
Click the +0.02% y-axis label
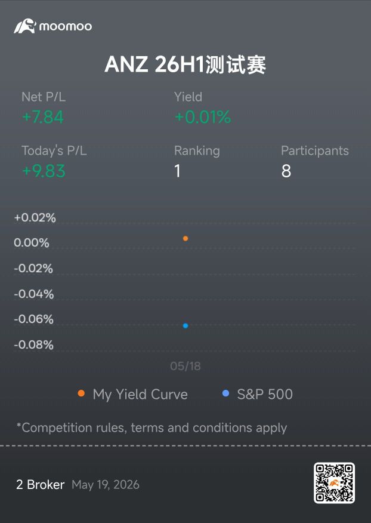(x=35, y=218)
